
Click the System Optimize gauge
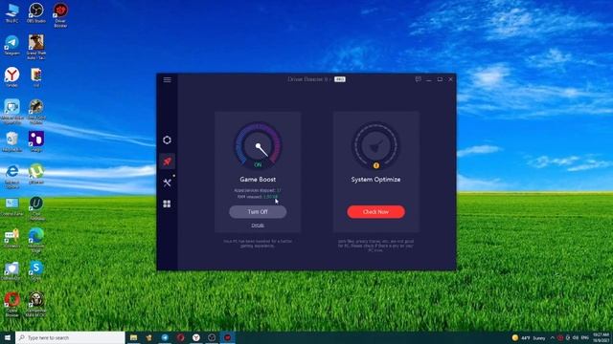pyautogui.click(x=375, y=146)
